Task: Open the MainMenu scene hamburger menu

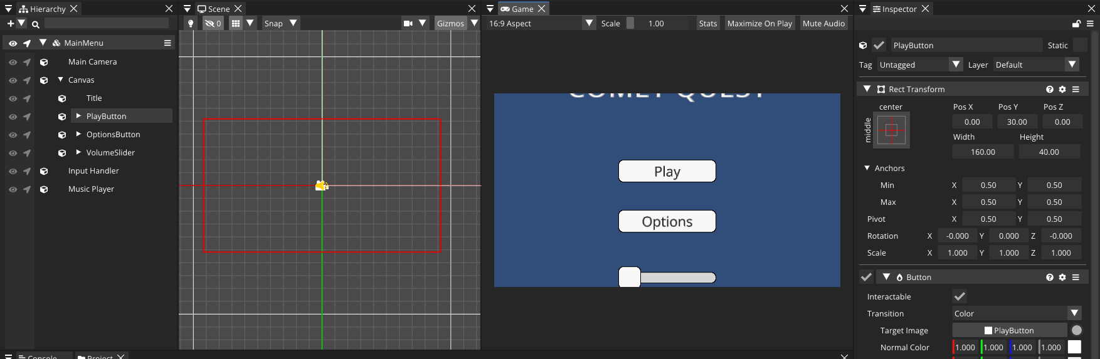Action: coord(167,43)
